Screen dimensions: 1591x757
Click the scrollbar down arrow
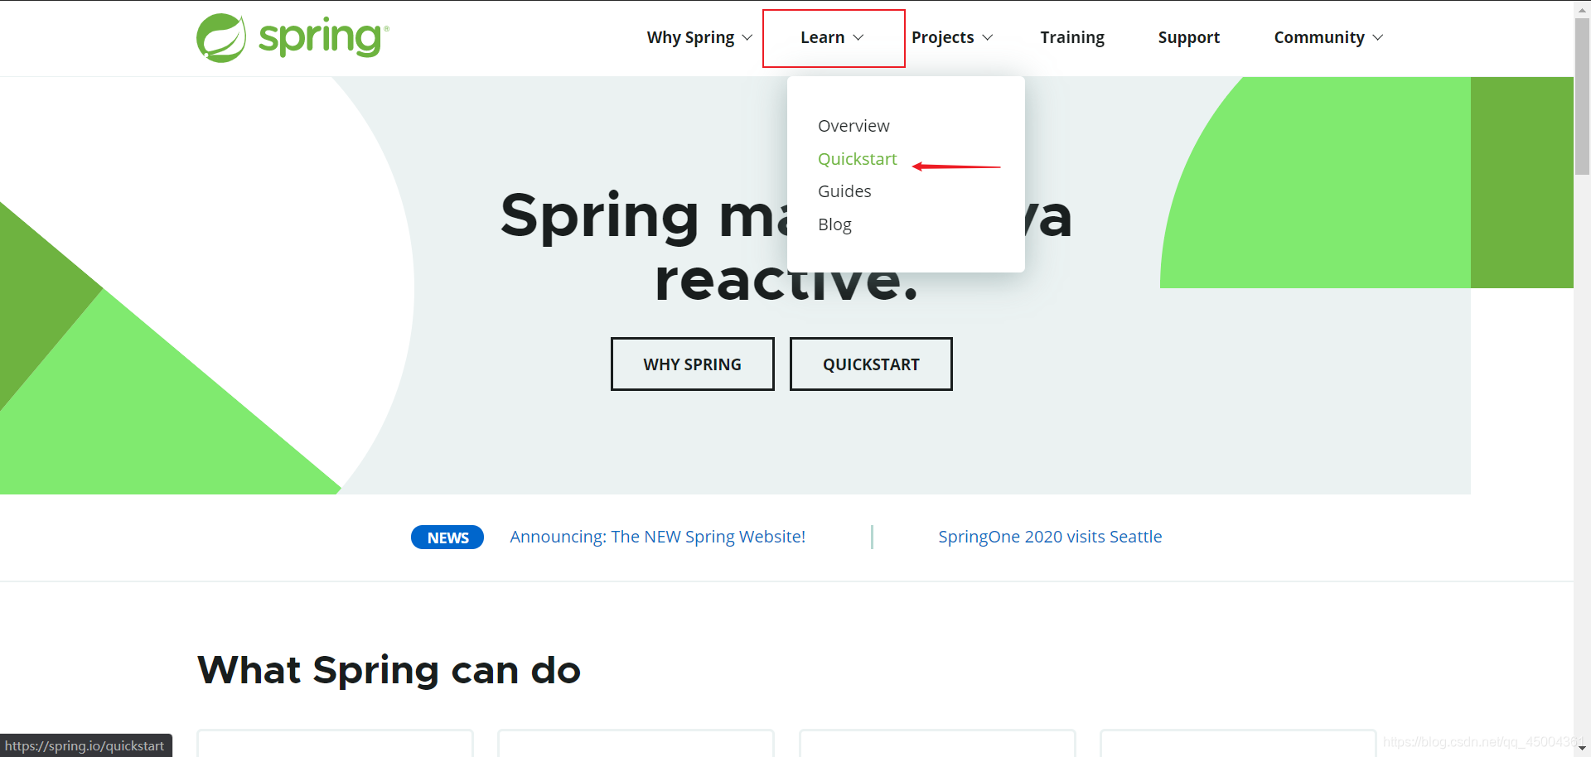[x=1582, y=748]
